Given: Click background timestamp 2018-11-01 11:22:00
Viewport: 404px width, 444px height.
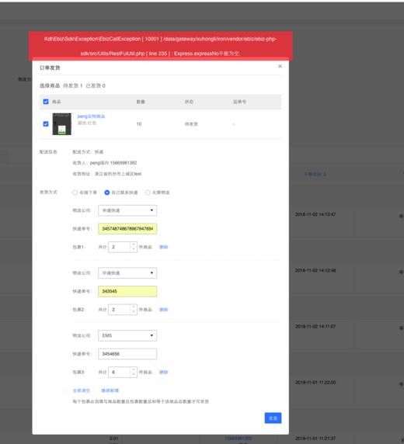Looking at the screenshot, I should pyautogui.click(x=315, y=383).
